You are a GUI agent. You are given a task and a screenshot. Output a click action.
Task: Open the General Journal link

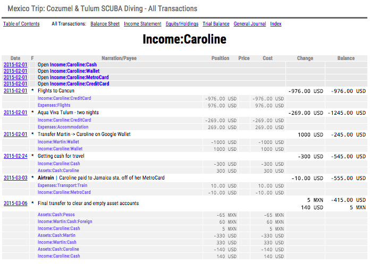click(x=250, y=24)
